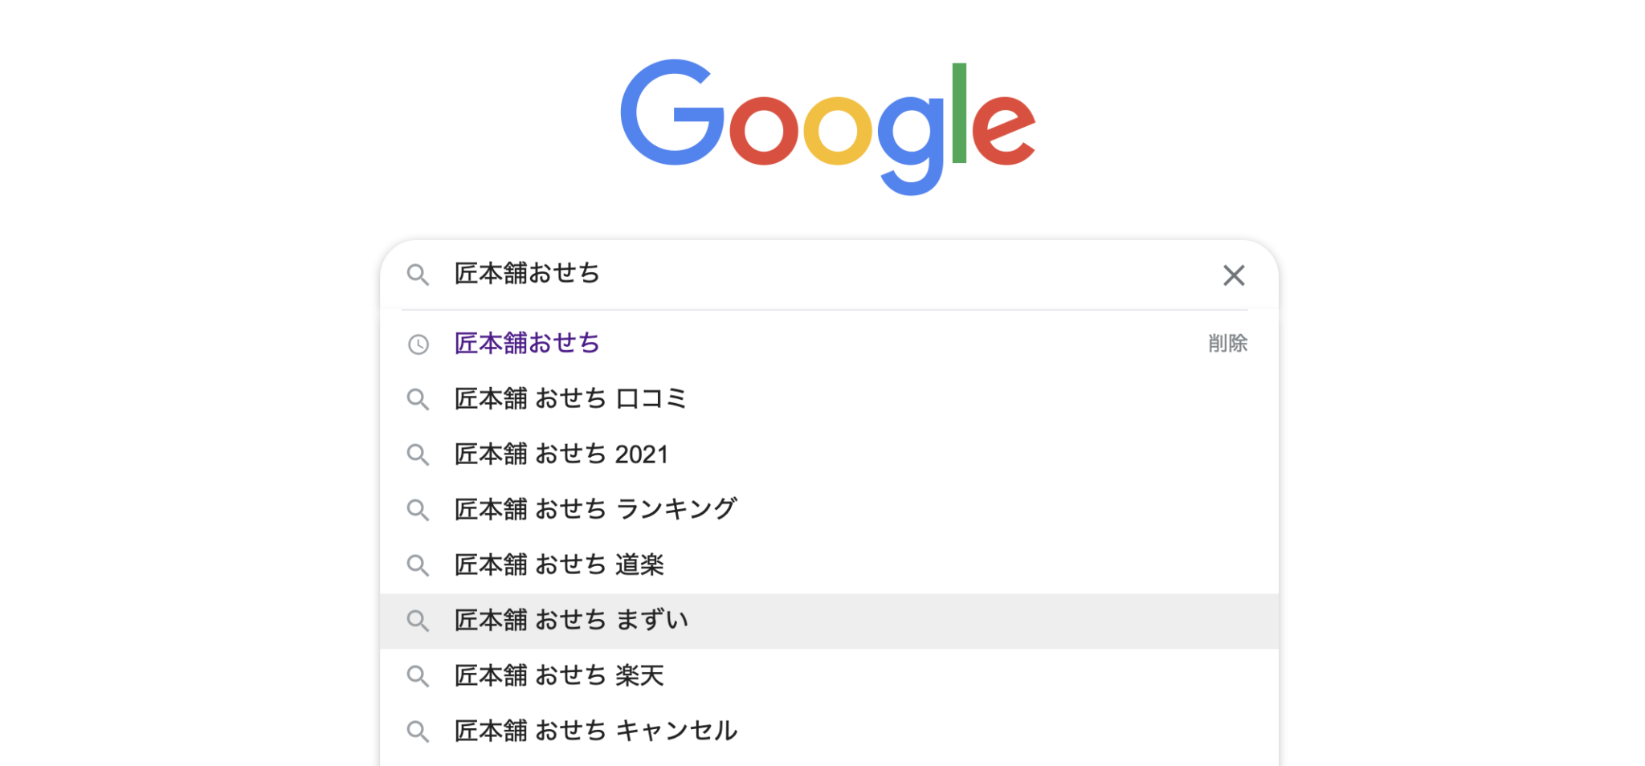
Task: Click the search icon next to 口コミ suggestion
Action: tap(418, 399)
